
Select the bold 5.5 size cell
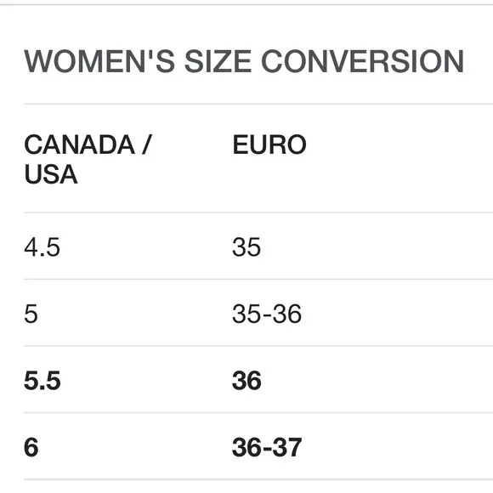pos(42,381)
